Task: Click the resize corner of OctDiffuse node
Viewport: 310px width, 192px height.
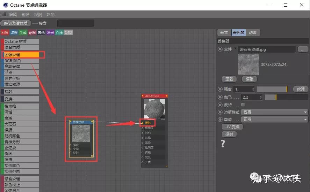Action: pyautogui.click(x=166, y=166)
